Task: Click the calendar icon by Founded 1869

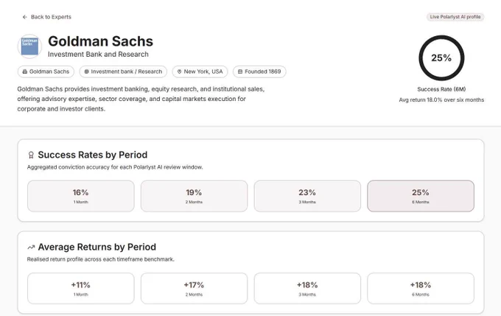Action: (240, 71)
